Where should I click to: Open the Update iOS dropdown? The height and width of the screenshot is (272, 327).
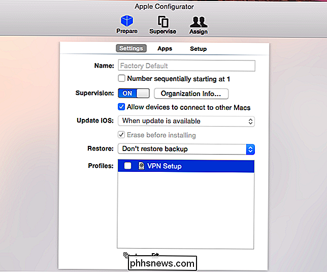click(x=186, y=122)
